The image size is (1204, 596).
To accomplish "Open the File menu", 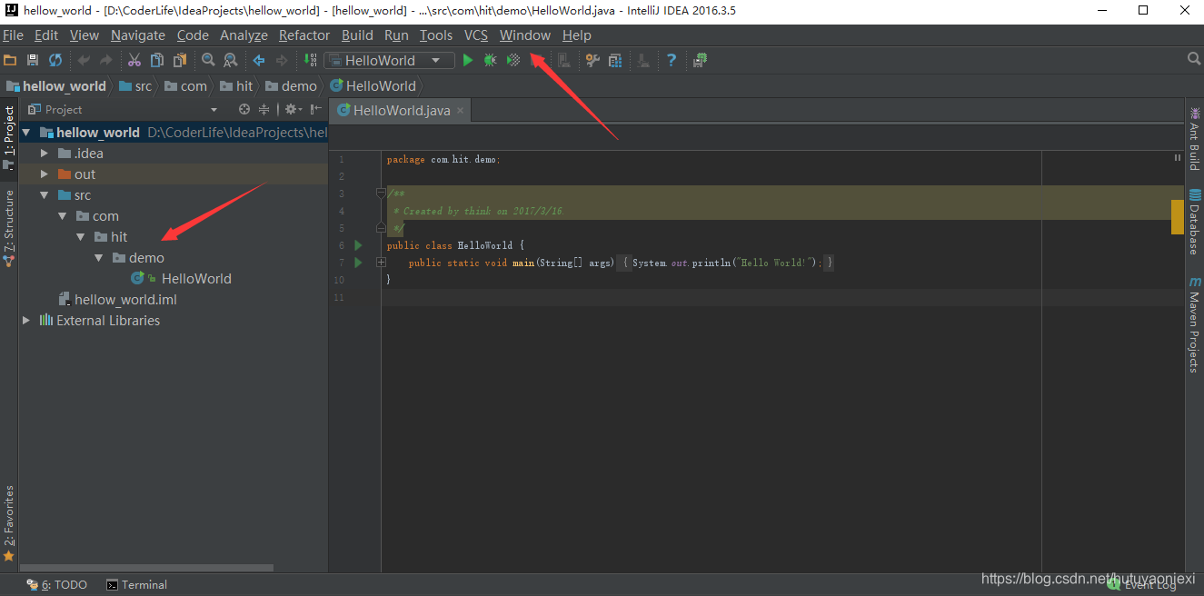I will click(x=13, y=35).
